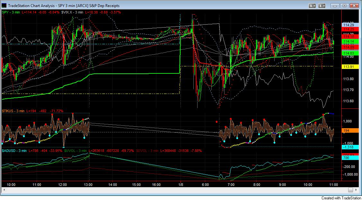The width and height of the screenshot is (362, 200).
Task: Click the 14:00 time axis label
Action: click(112, 185)
